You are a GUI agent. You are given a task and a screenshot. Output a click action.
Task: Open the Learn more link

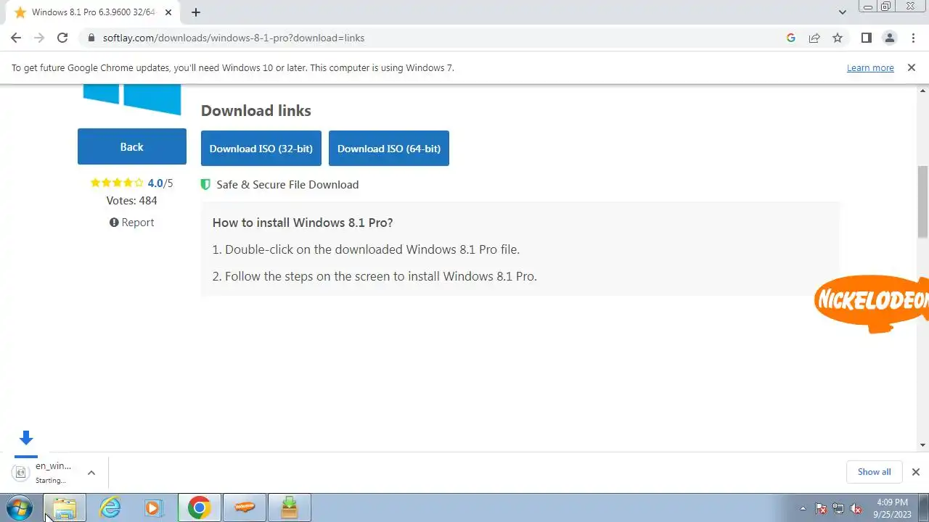pos(870,67)
